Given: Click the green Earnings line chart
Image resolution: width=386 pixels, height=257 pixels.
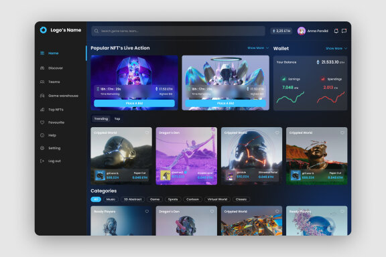Looking at the screenshot, I should 290,97.
